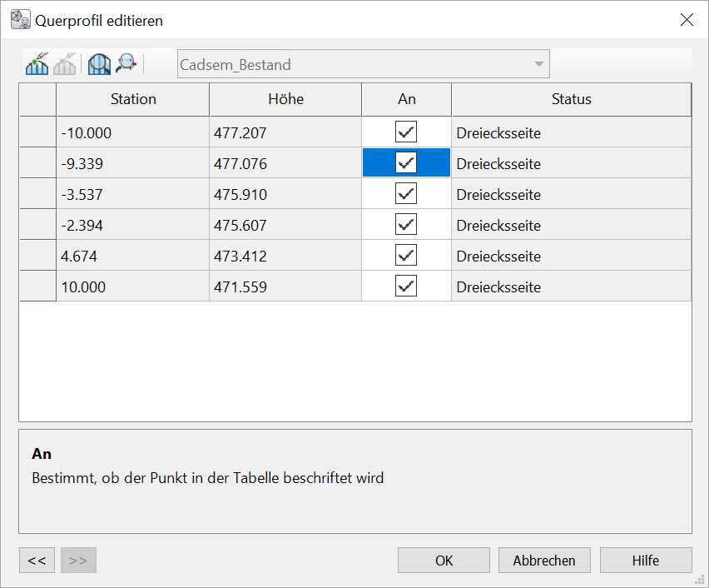Click Abbrechen to cancel editing
This screenshot has height=588, width=709.
click(543, 561)
